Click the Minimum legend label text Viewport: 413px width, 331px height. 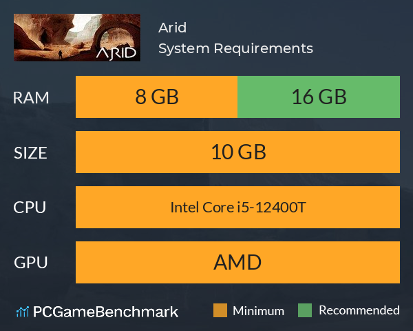pos(258,311)
